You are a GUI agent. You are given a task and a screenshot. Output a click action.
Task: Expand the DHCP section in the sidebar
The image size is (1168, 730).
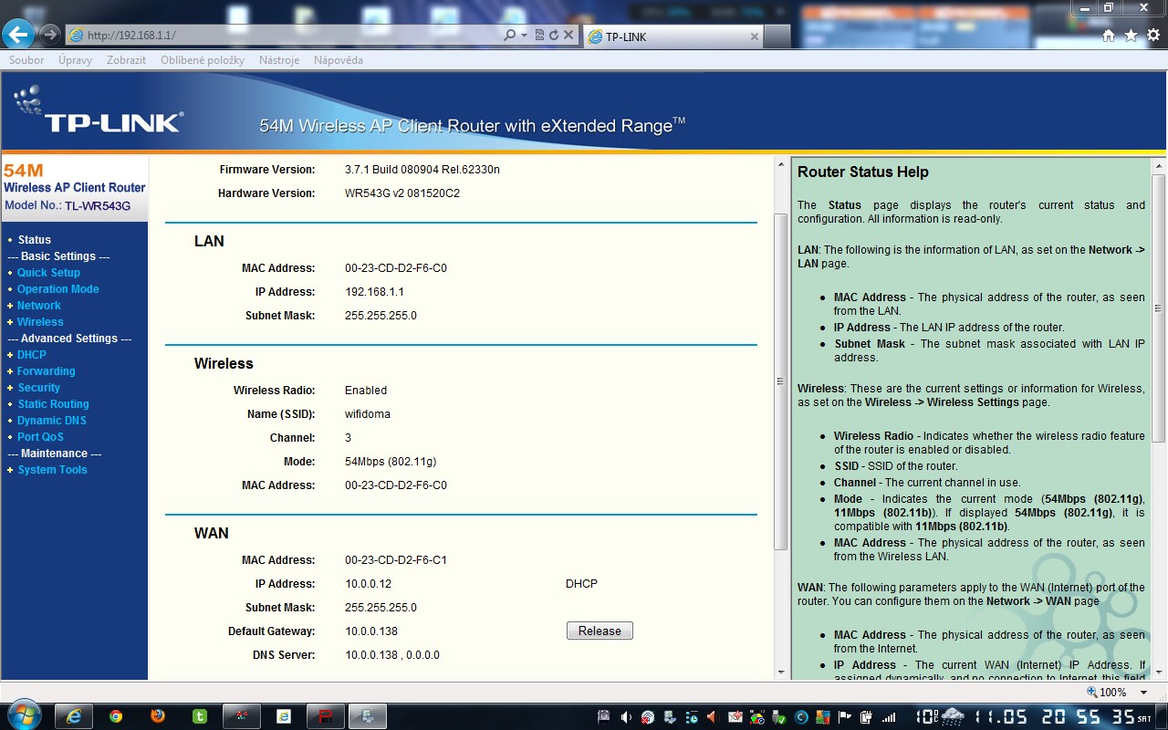click(31, 355)
